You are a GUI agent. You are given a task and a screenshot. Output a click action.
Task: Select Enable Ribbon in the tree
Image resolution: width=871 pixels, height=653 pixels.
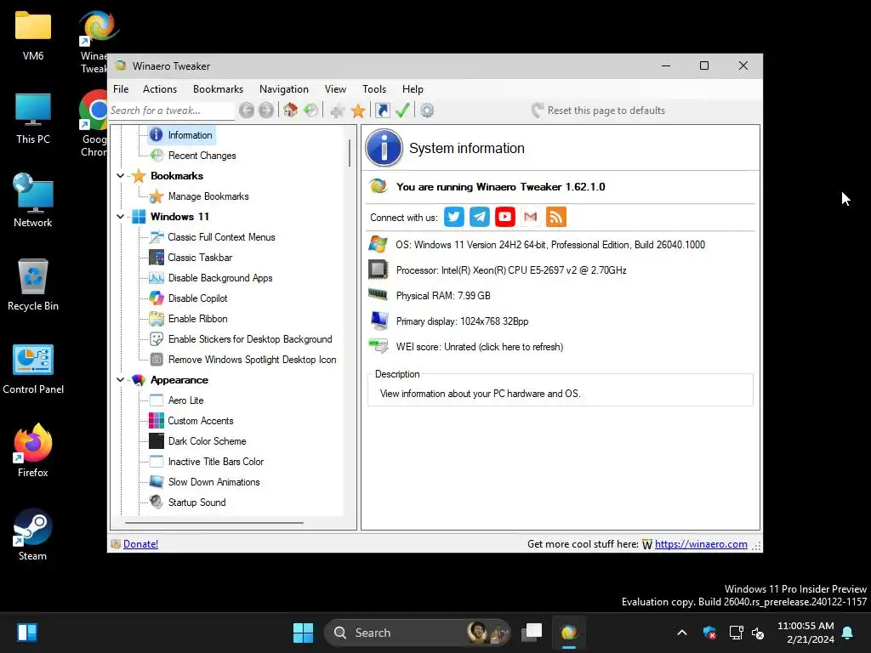point(197,319)
